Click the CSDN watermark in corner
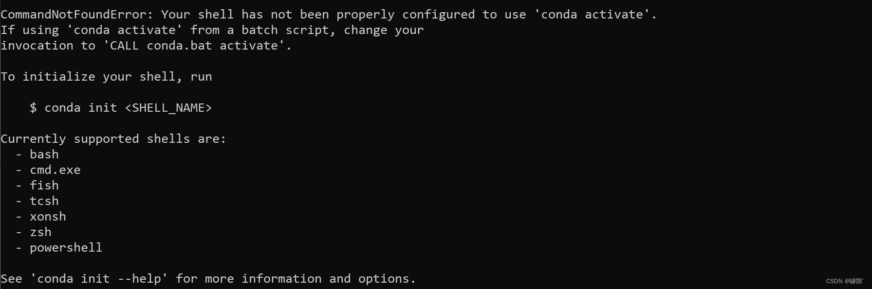Image resolution: width=872 pixels, height=289 pixels. click(x=845, y=281)
